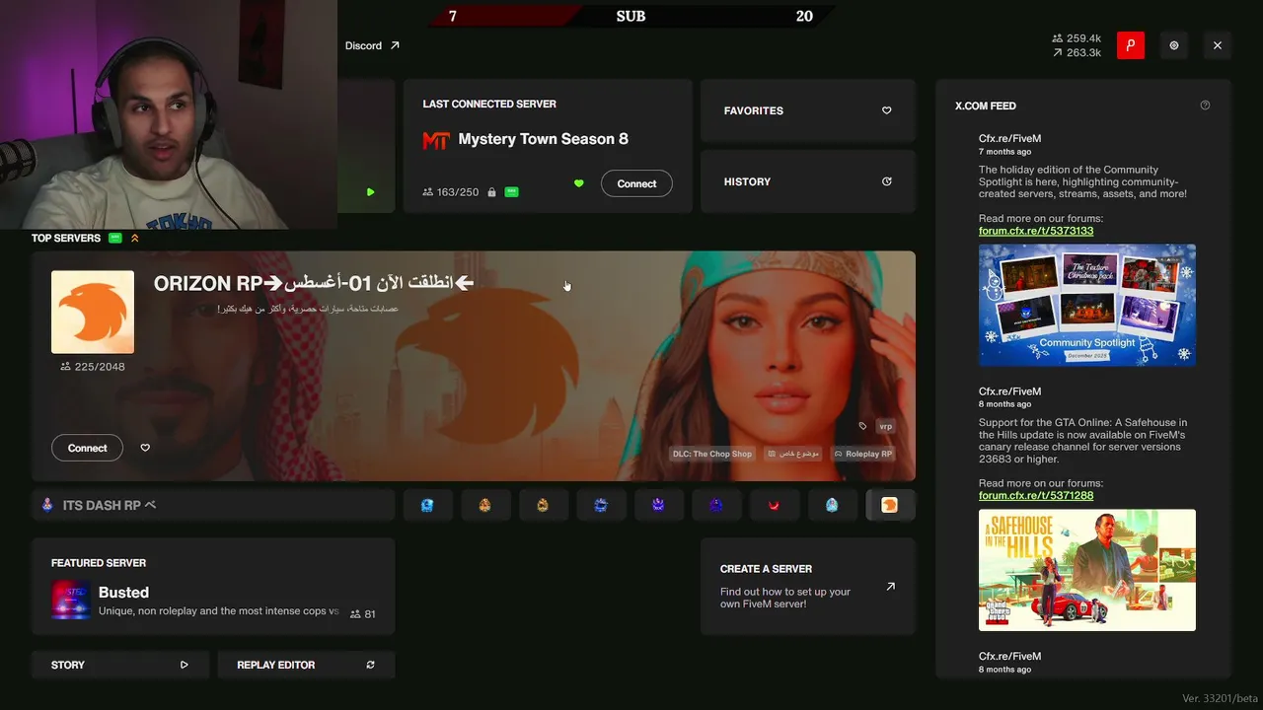This screenshot has height=710, width=1263.
Task: Click the Replay Editor refresh icon
Action: pyautogui.click(x=370, y=665)
